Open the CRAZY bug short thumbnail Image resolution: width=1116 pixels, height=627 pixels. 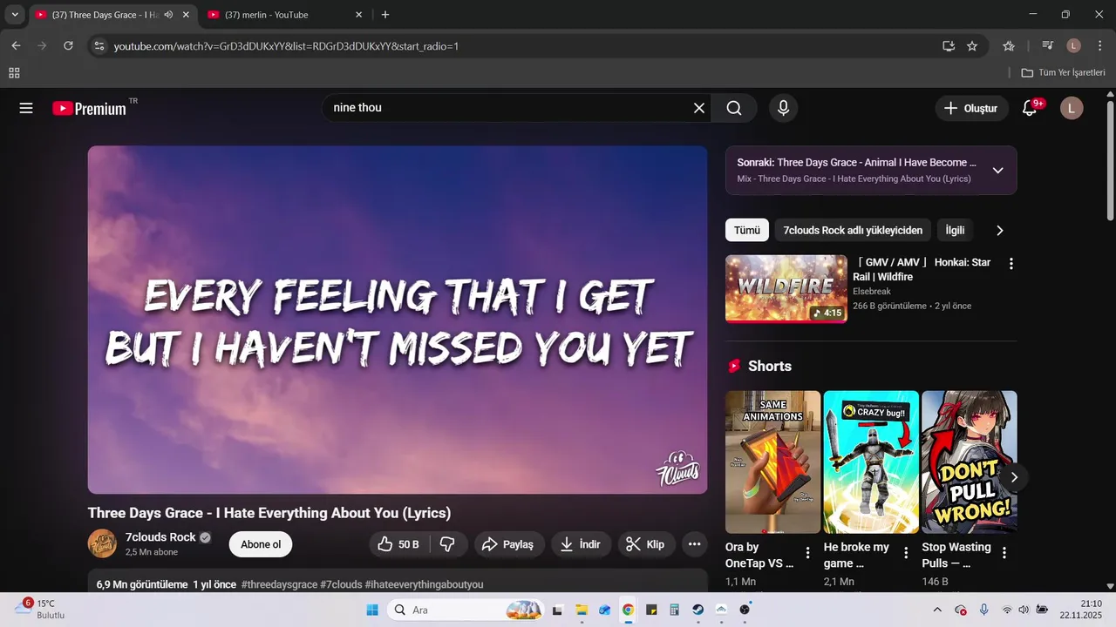coord(871,462)
